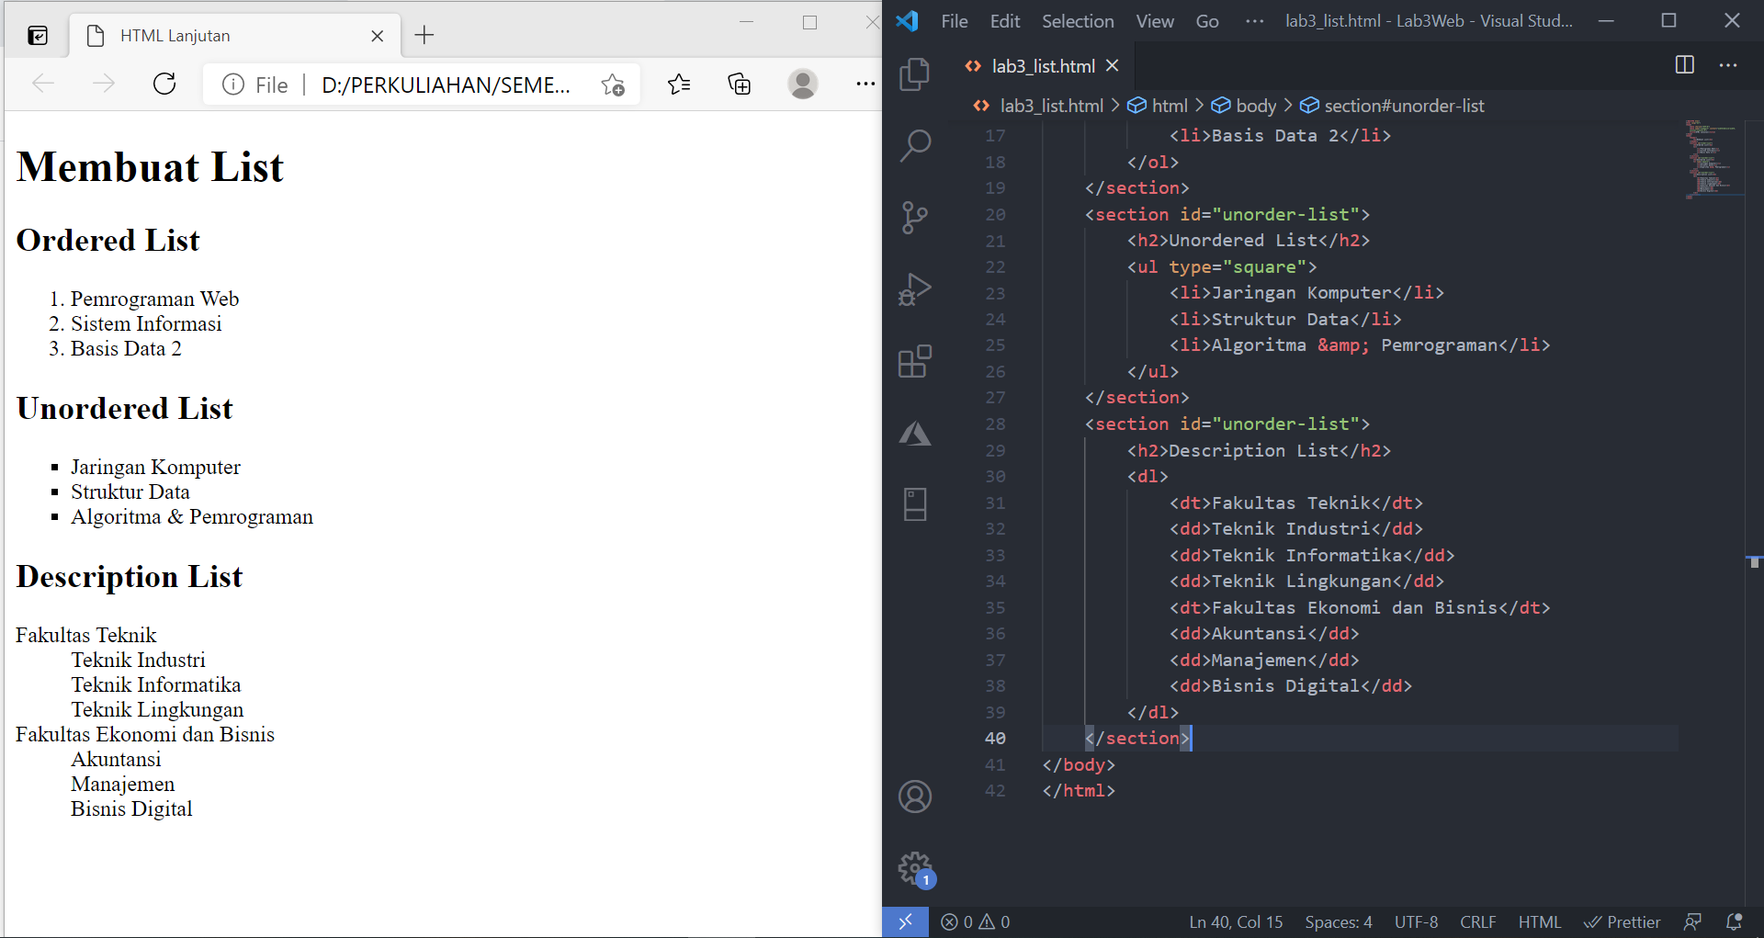
Task: Change end of line sequence CRLF
Action: [x=1477, y=921]
